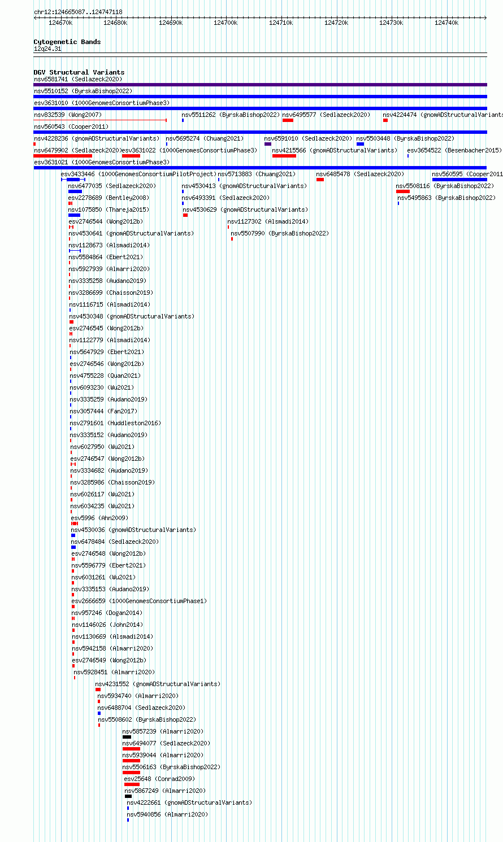Click the nsv832539 (Wong2007) label
503x842 pixels.
pyautogui.click(x=68, y=115)
